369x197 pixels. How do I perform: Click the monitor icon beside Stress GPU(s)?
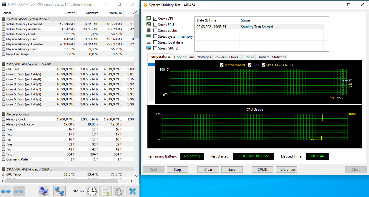click(149, 48)
